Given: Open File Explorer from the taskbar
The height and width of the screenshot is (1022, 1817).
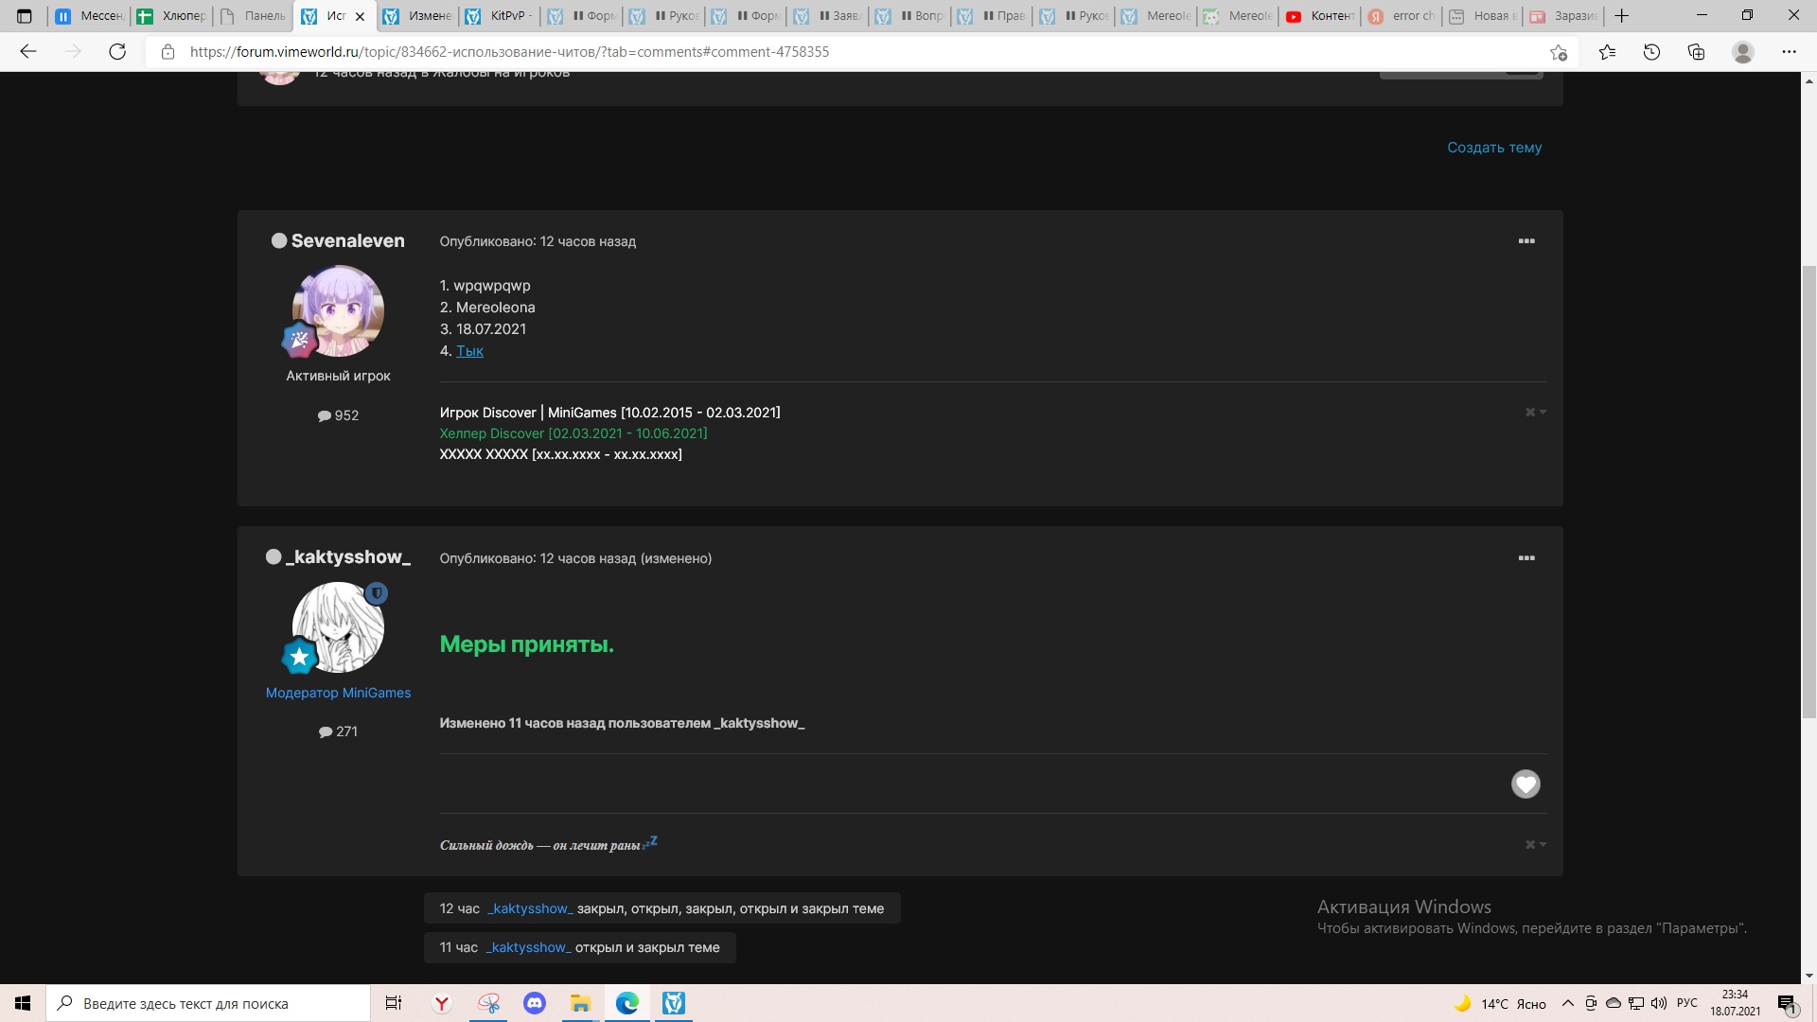Looking at the screenshot, I should click(580, 1003).
